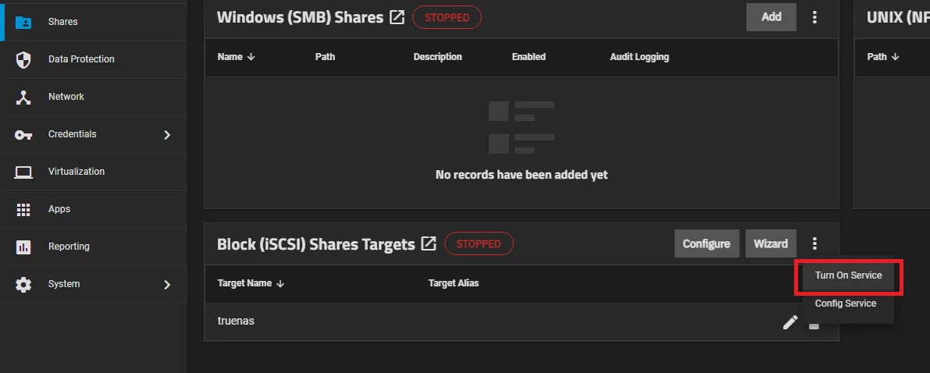930x373 pixels.
Task: Click the Data Protection shield icon
Action: 23,59
